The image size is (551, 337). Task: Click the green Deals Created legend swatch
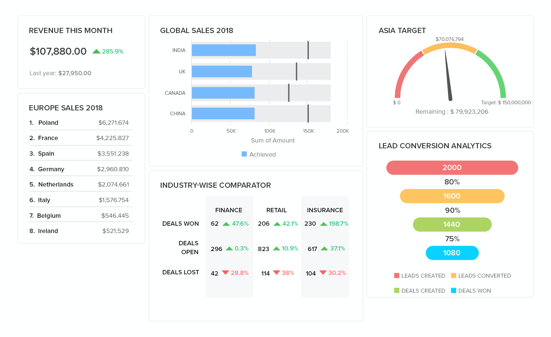396,291
